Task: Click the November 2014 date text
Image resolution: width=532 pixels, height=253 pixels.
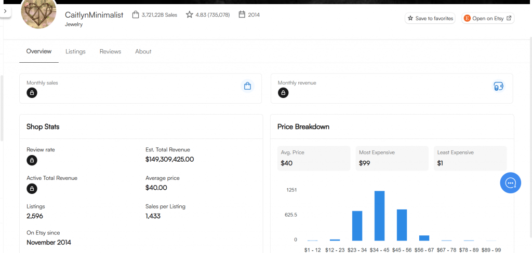Action: tap(49, 243)
